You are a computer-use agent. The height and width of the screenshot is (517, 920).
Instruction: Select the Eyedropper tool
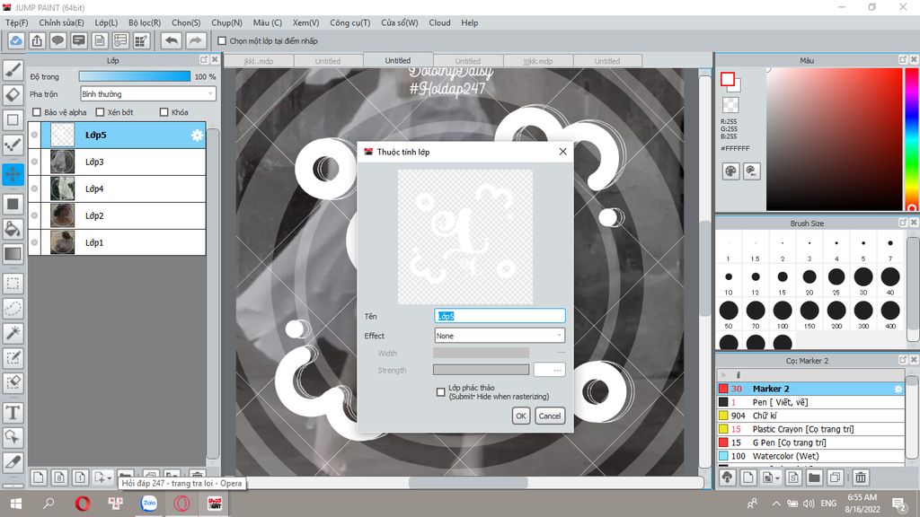13,462
